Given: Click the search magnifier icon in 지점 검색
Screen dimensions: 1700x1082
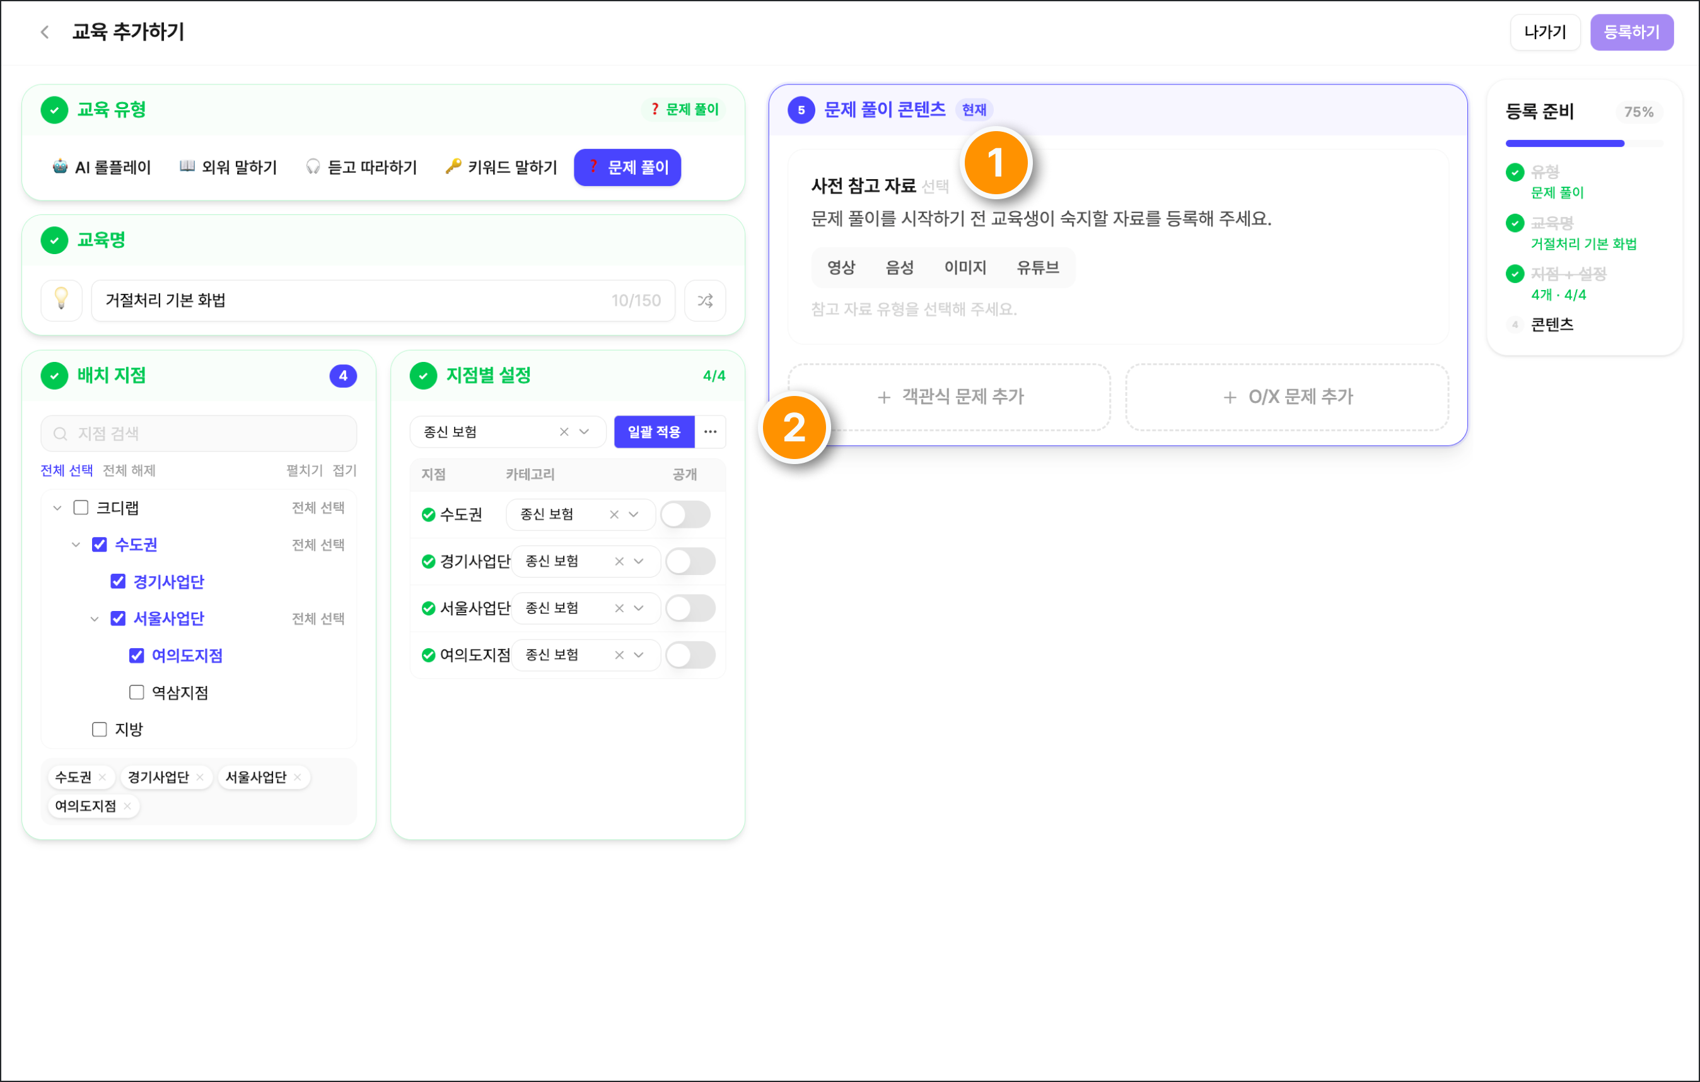Looking at the screenshot, I should [61, 433].
